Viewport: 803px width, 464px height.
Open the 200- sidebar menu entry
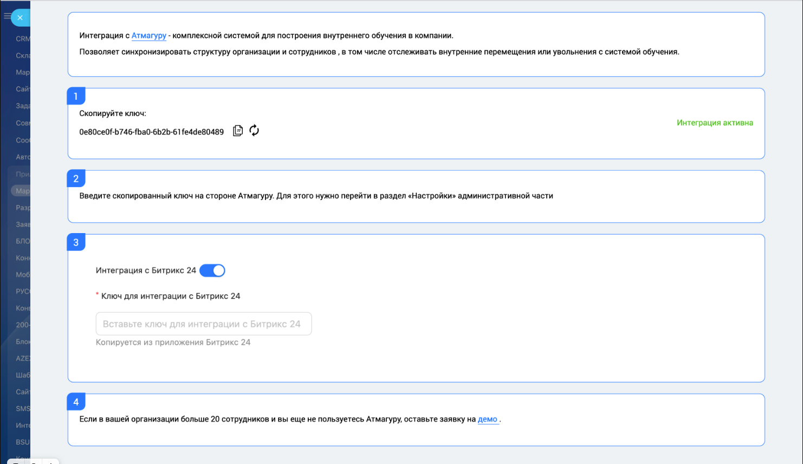click(23, 325)
